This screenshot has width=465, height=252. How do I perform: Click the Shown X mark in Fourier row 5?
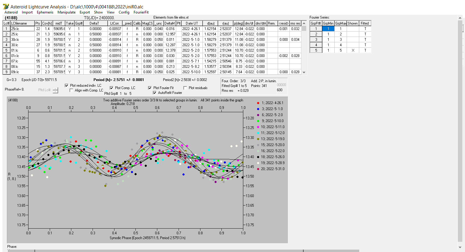(353, 50)
